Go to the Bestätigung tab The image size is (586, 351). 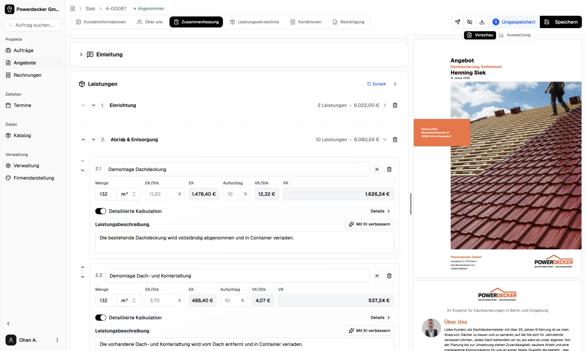click(x=349, y=22)
